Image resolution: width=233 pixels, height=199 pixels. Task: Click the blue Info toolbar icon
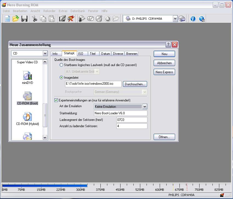point(193,19)
